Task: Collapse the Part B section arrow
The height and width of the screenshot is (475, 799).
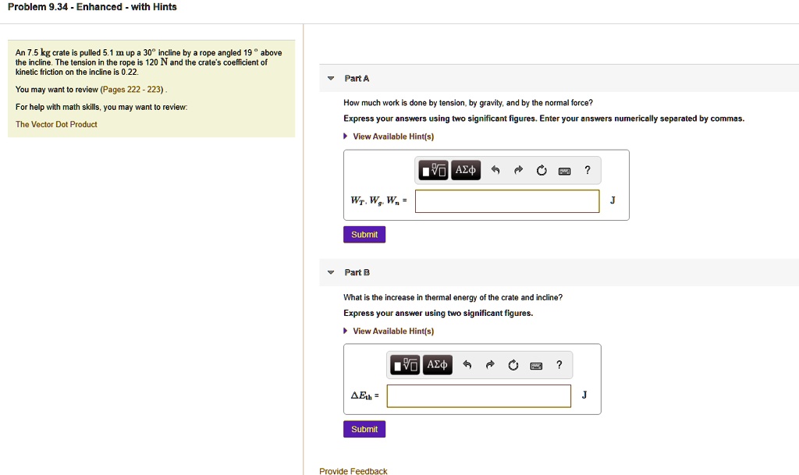Action: point(331,272)
